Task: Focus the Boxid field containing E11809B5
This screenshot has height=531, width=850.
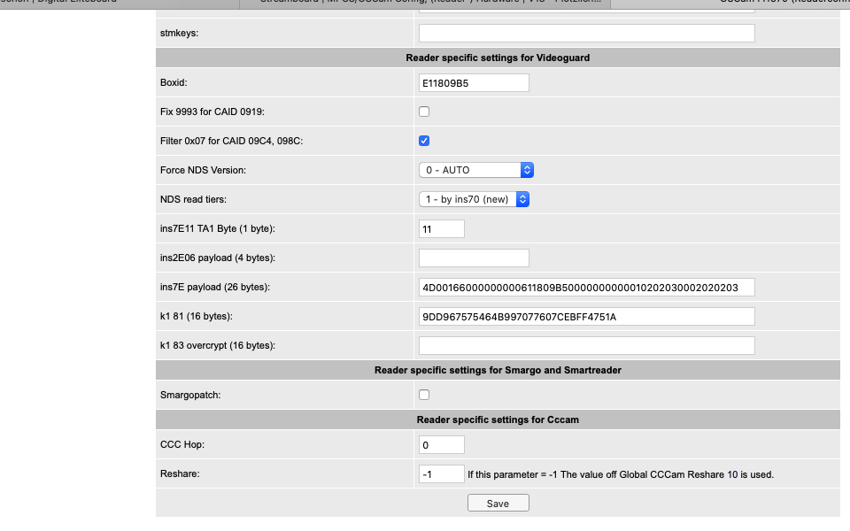Action: [474, 83]
